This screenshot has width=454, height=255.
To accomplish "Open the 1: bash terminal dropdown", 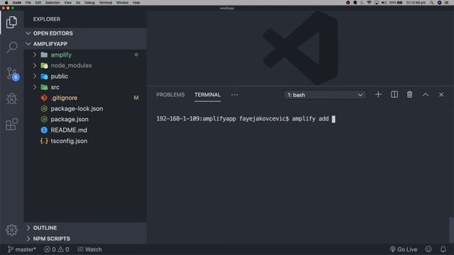I will click(x=325, y=95).
